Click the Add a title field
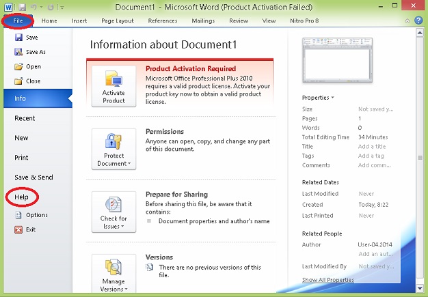The image size is (428, 297). pos(372,147)
